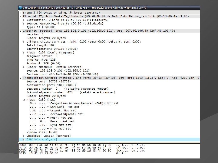The width and height of the screenshot is (218, 163).
Task: Collapse the TCP Flags 0x10 (ACK) node
Action: pyautogui.click(x=24, y=100)
